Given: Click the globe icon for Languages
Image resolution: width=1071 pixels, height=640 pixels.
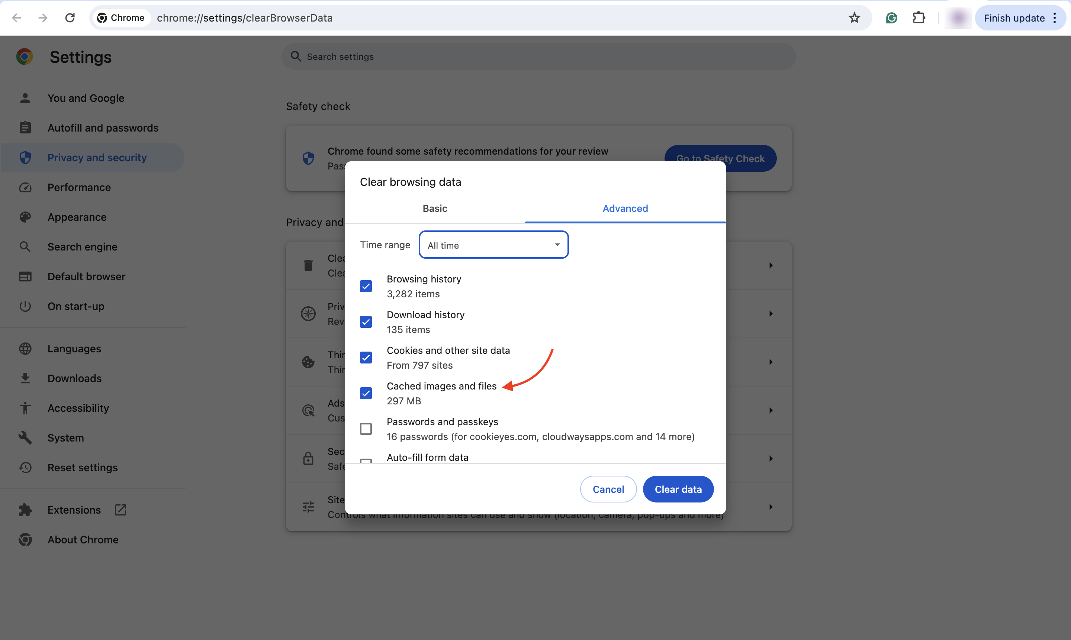Looking at the screenshot, I should click(25, 349).
